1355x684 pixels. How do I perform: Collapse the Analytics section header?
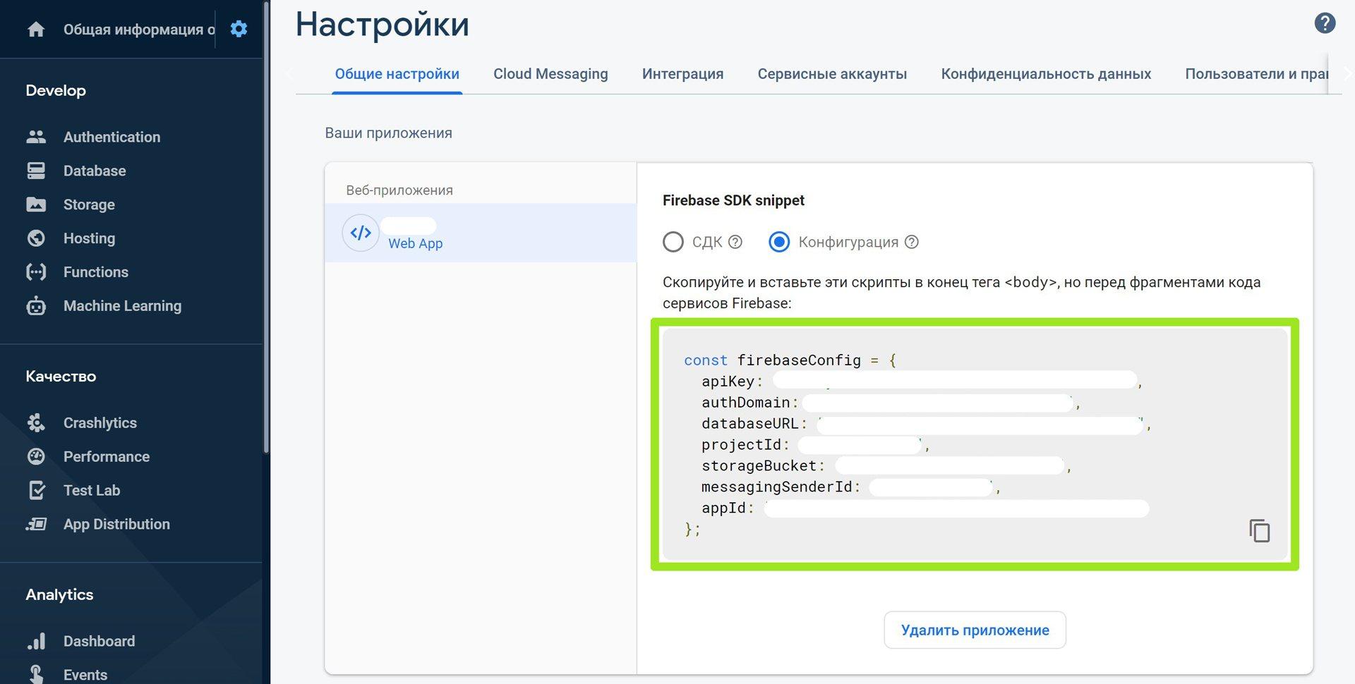point(59,595)
